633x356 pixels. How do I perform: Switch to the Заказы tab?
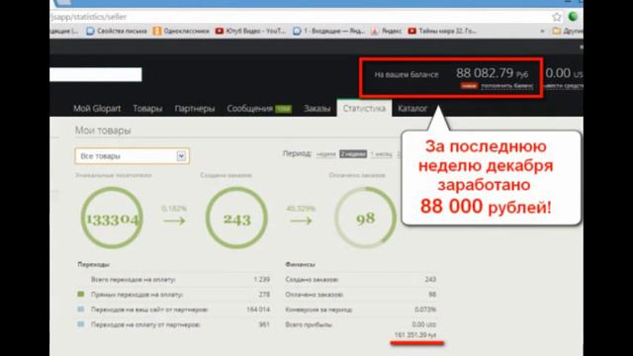316,108
